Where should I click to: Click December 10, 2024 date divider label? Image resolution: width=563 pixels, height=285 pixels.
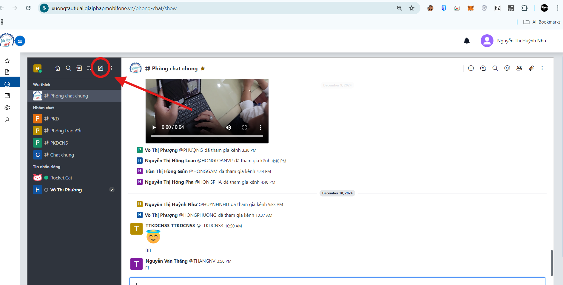point(337,193)
